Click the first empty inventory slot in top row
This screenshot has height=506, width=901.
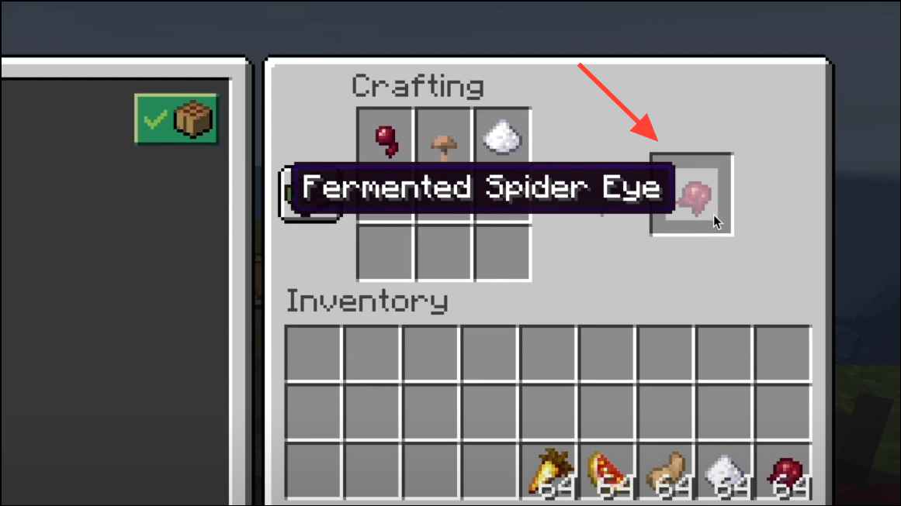point(314,353)
